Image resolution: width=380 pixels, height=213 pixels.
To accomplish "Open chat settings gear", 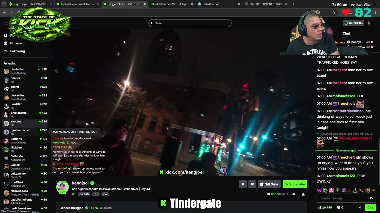I will (360, 208).
